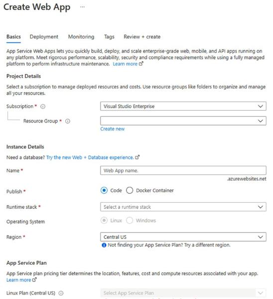Click the Linux Plan info icon
273x299 pixels.
[61, 293]
